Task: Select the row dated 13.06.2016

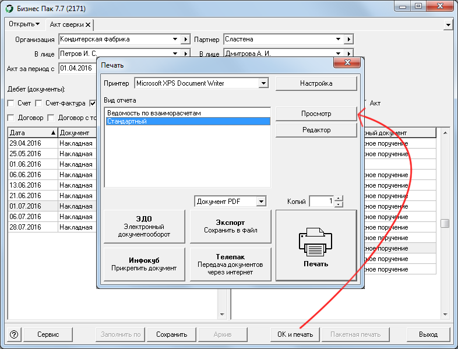Action: point(52,185)
